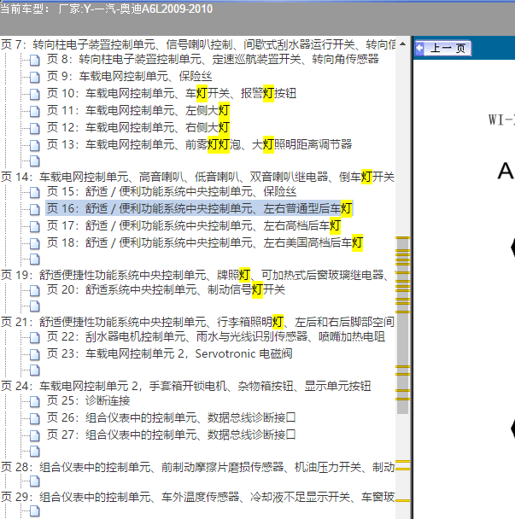515x519 pixels.
Task: Click the page icon beside 页 11
Action: click(x=34, y=111)
